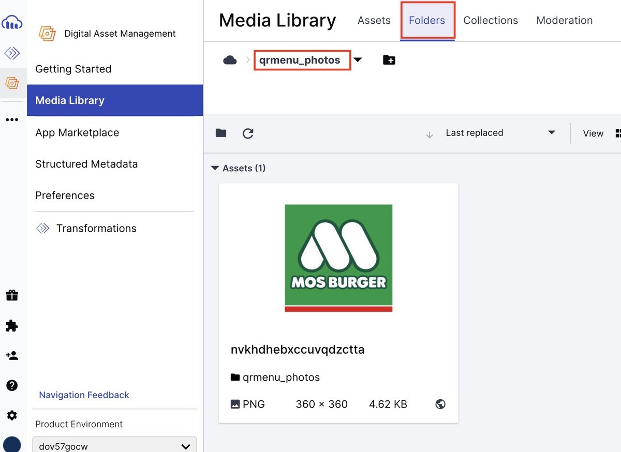The height and width of the screenshot is (452, 621).
Task: Switch to the Collections tab
Action: [x=490, y=20]
